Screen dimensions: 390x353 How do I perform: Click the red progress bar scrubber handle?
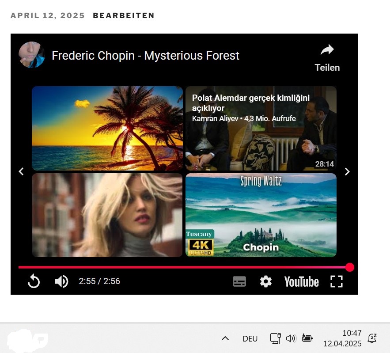point(349,267)
